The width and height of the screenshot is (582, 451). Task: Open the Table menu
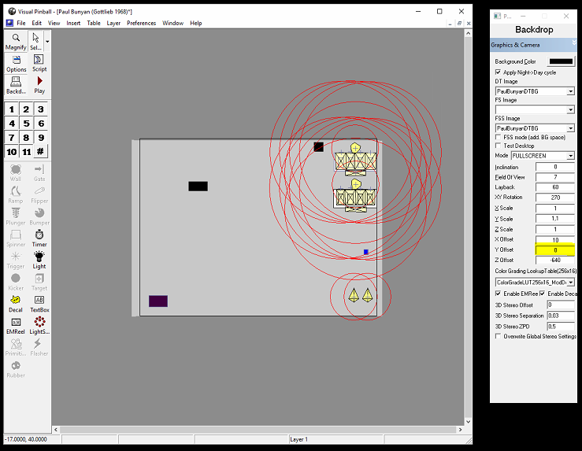(x=94, y=23)
